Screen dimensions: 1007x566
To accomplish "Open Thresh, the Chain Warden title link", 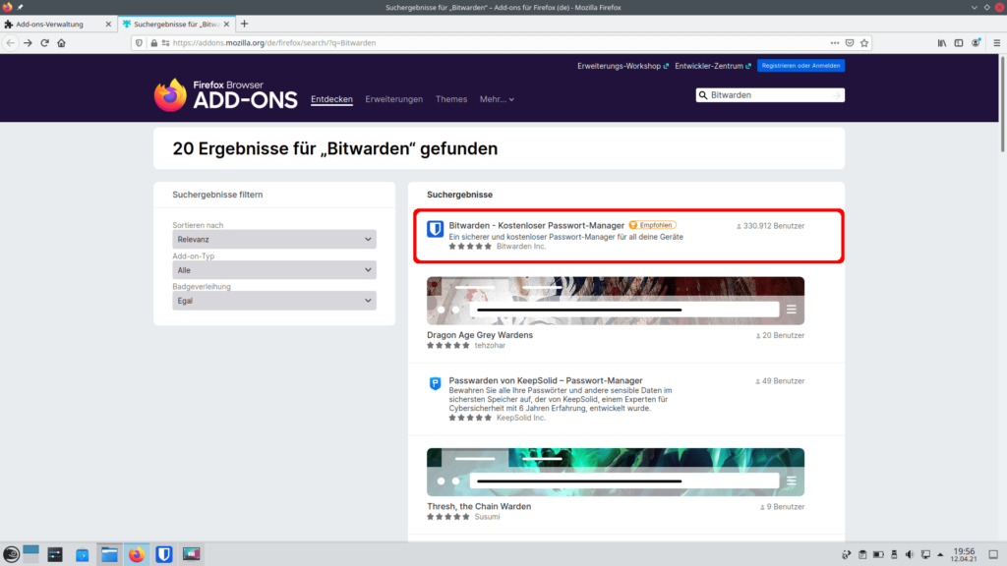I will 479,506.
